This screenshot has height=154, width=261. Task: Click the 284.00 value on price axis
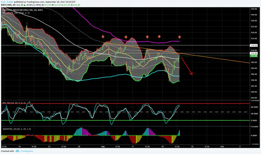(254, 98)
